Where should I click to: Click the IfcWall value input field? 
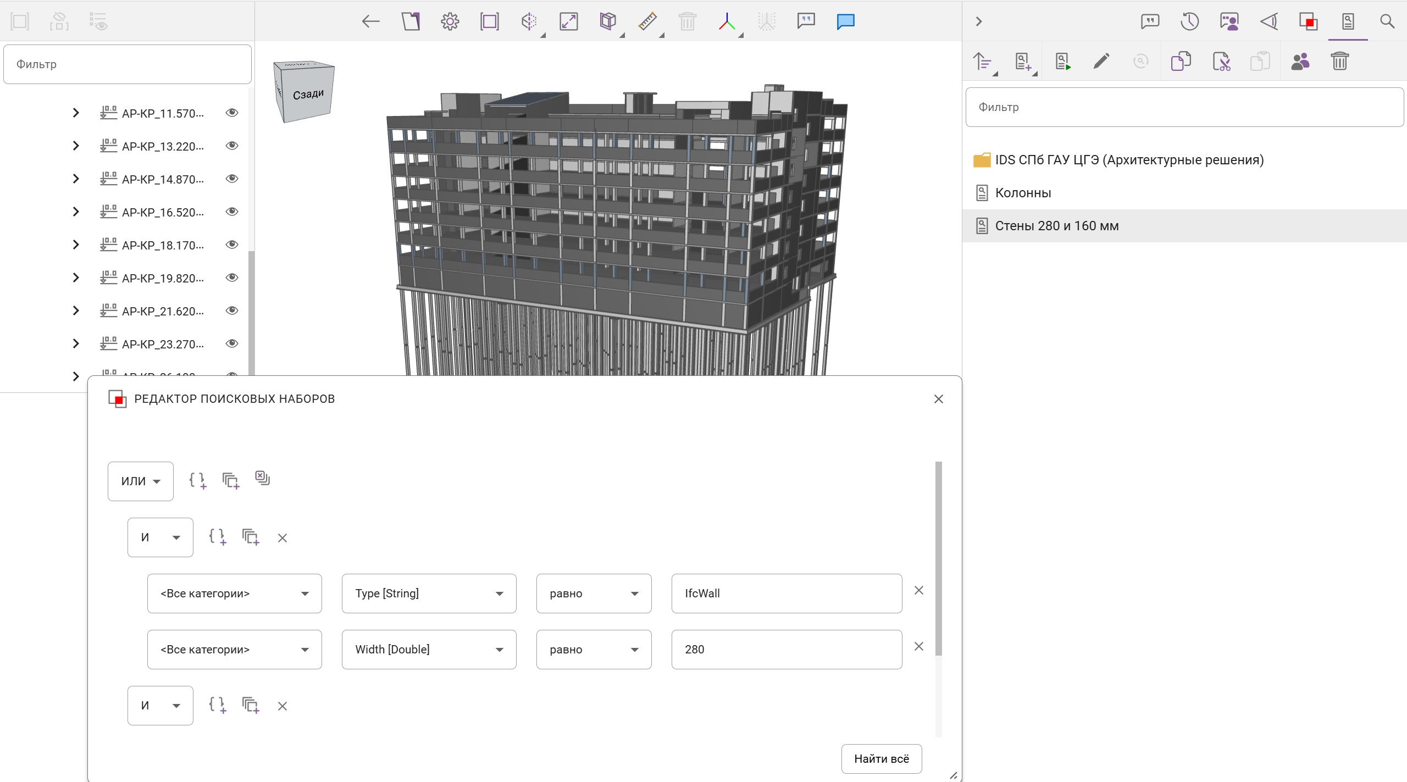(x=786, y=594)
